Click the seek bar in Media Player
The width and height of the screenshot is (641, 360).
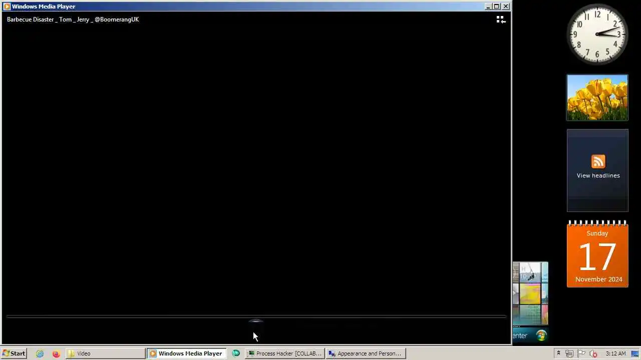pyautogui.click(x=256, y=316)
